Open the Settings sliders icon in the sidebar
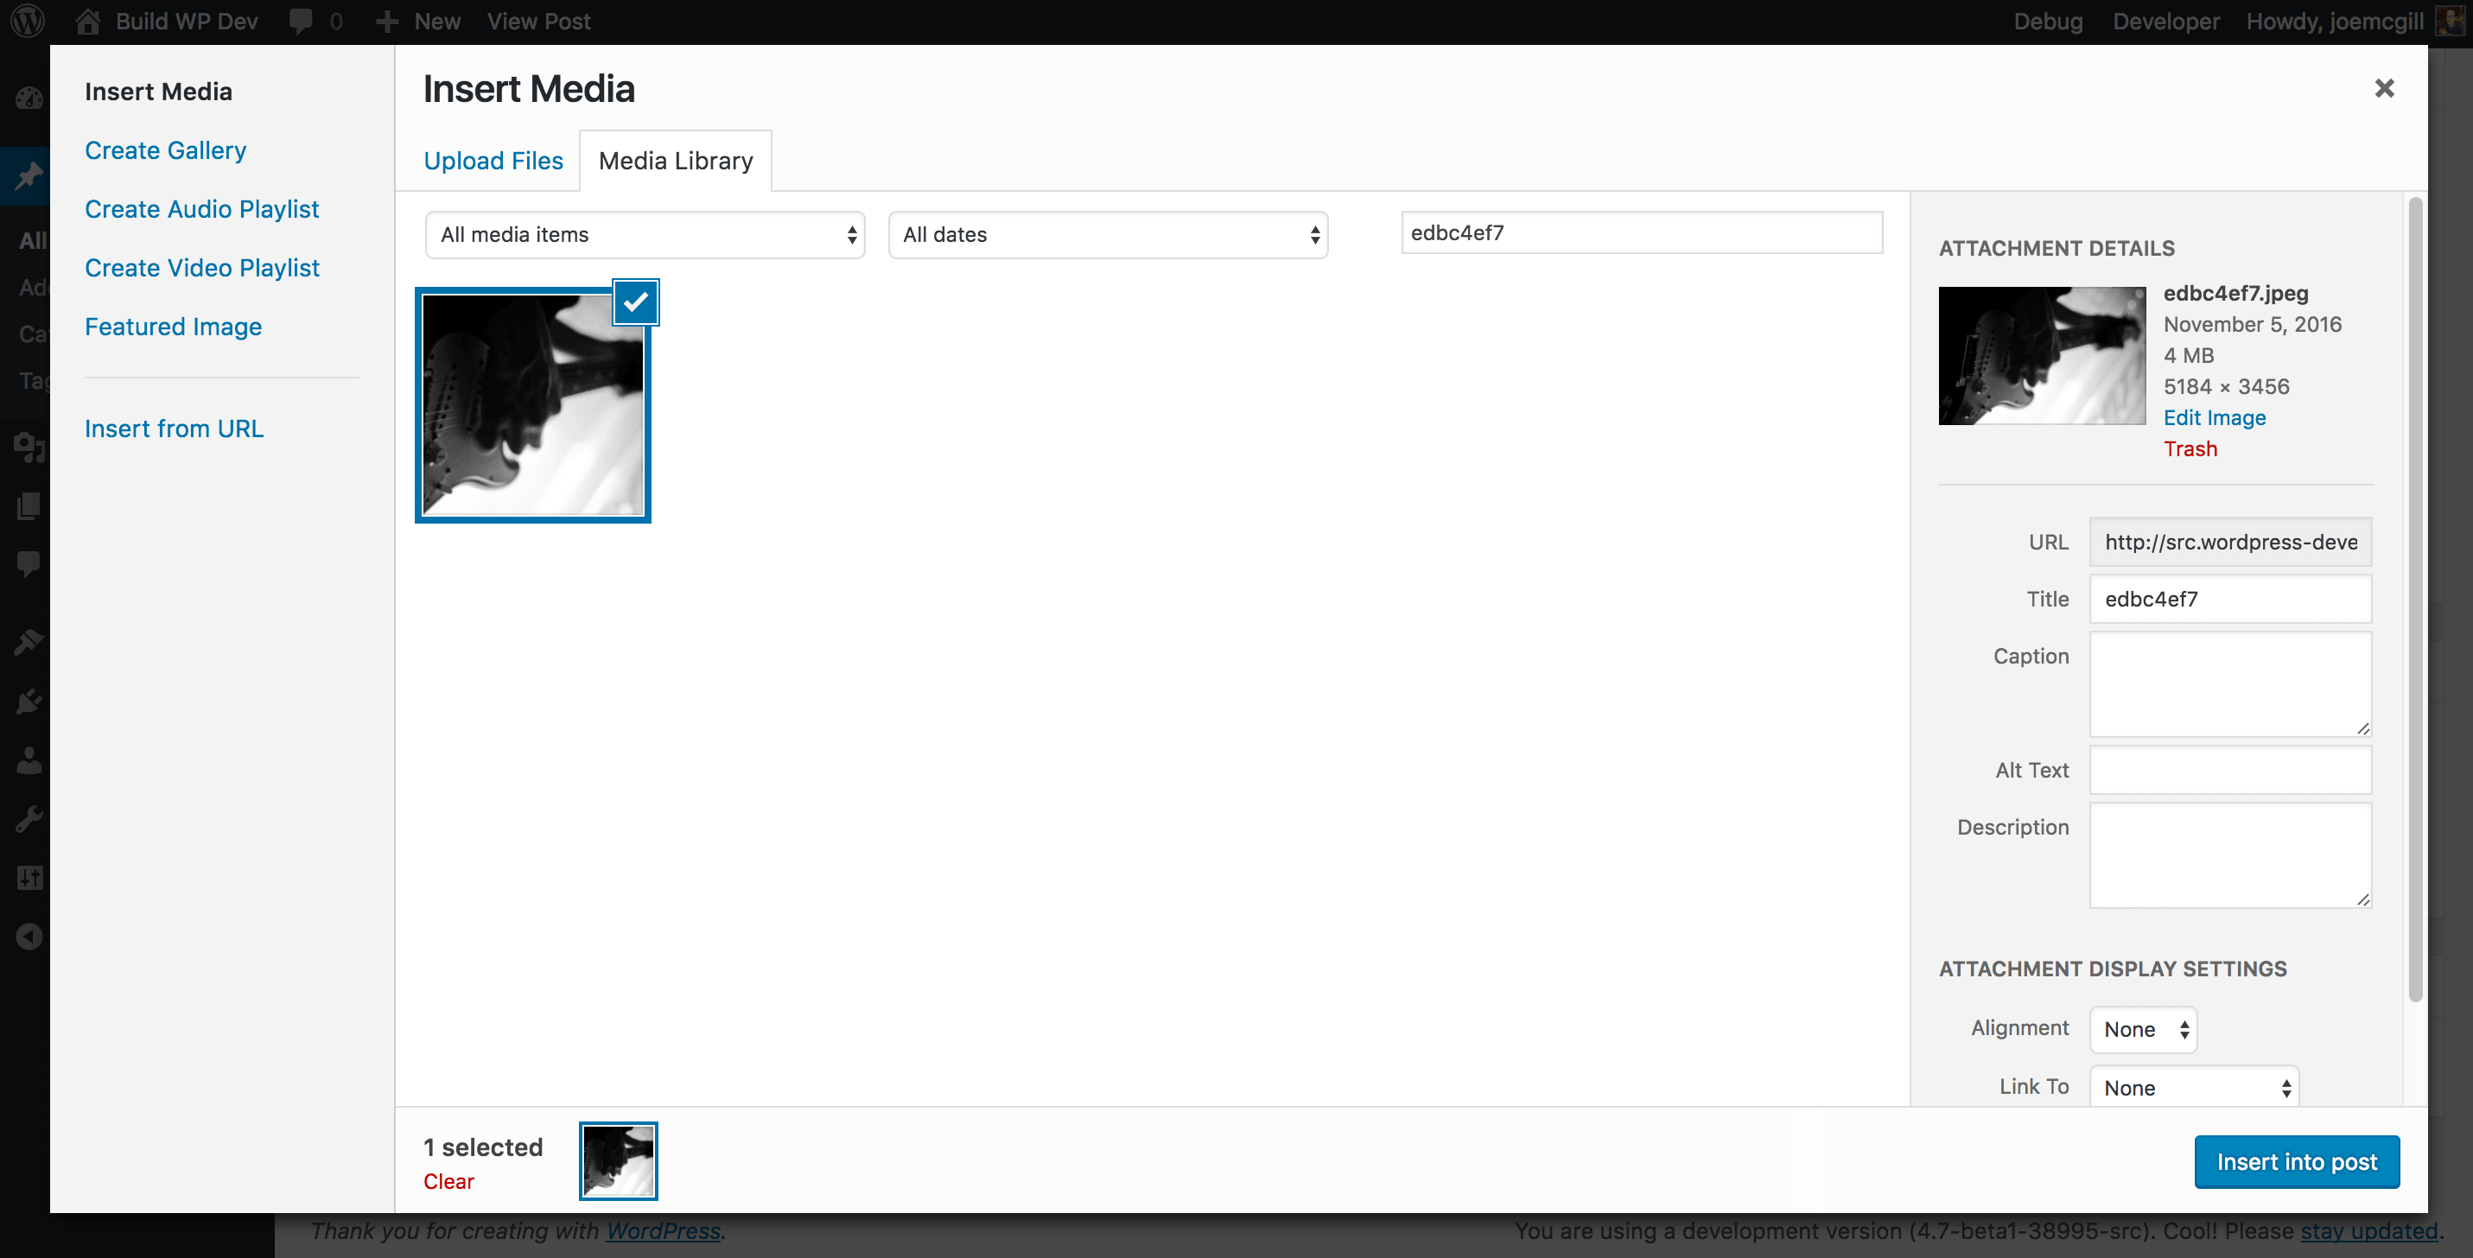 29,877
